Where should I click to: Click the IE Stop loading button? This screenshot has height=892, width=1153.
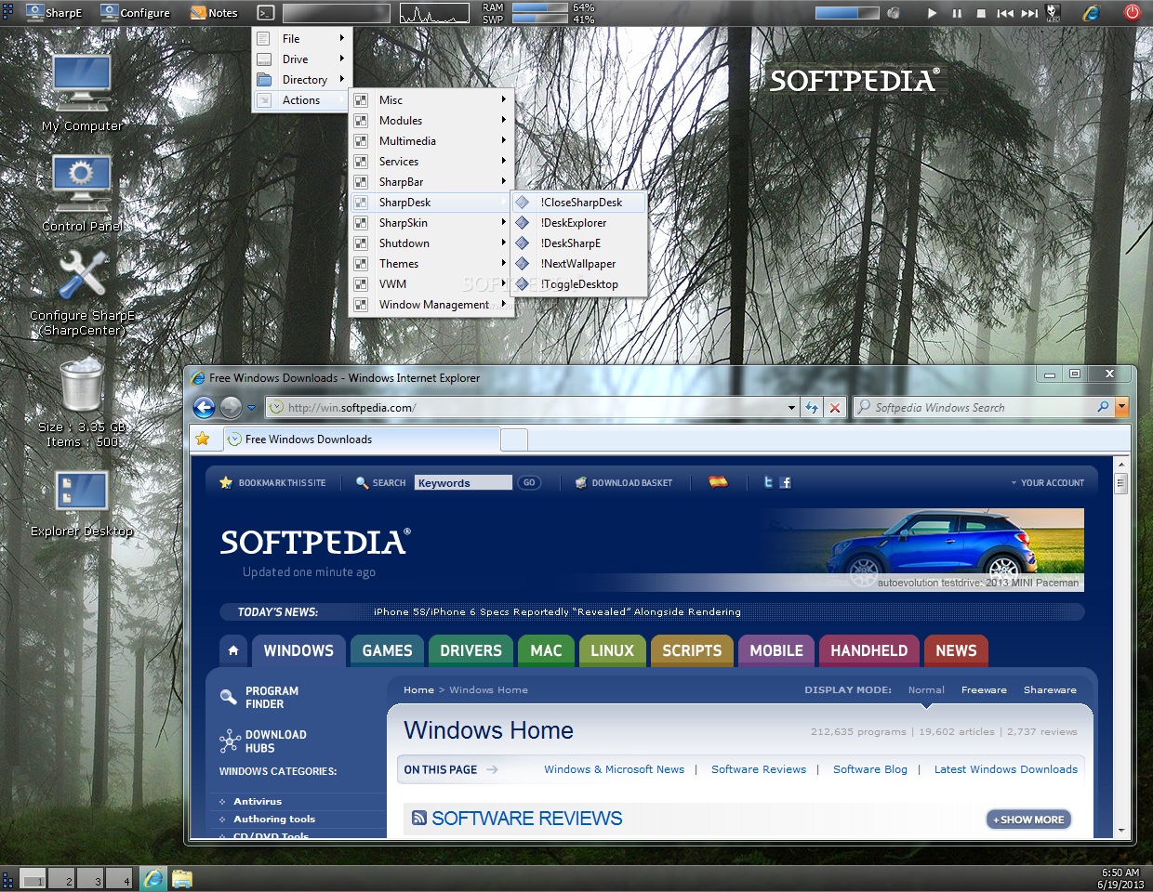(835, 408)
